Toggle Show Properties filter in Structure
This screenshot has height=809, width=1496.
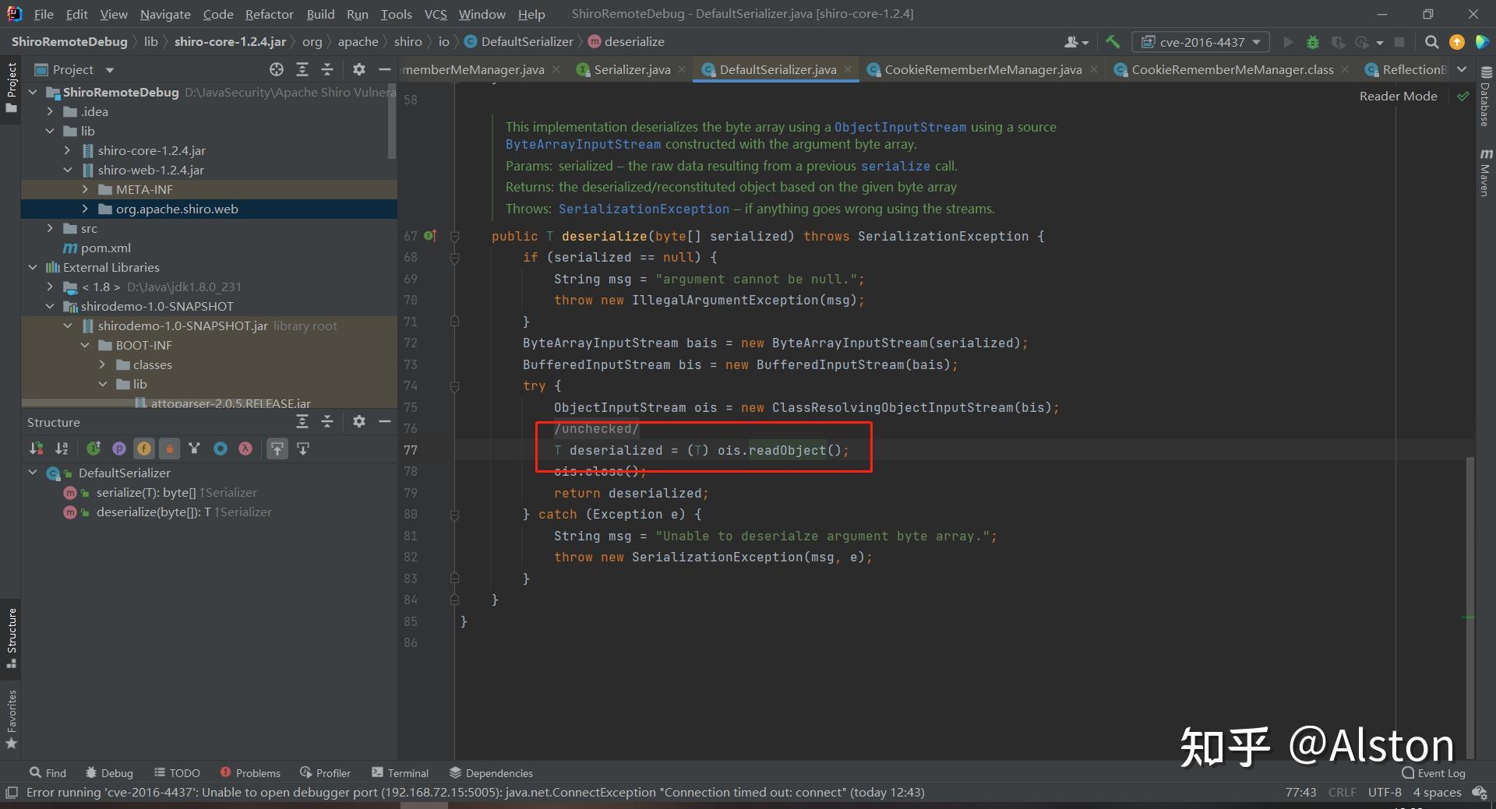click(119, 448)
